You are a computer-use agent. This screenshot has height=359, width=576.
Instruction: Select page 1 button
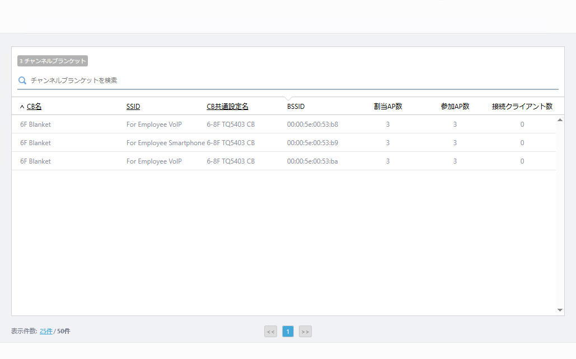[x=288, y=332]
